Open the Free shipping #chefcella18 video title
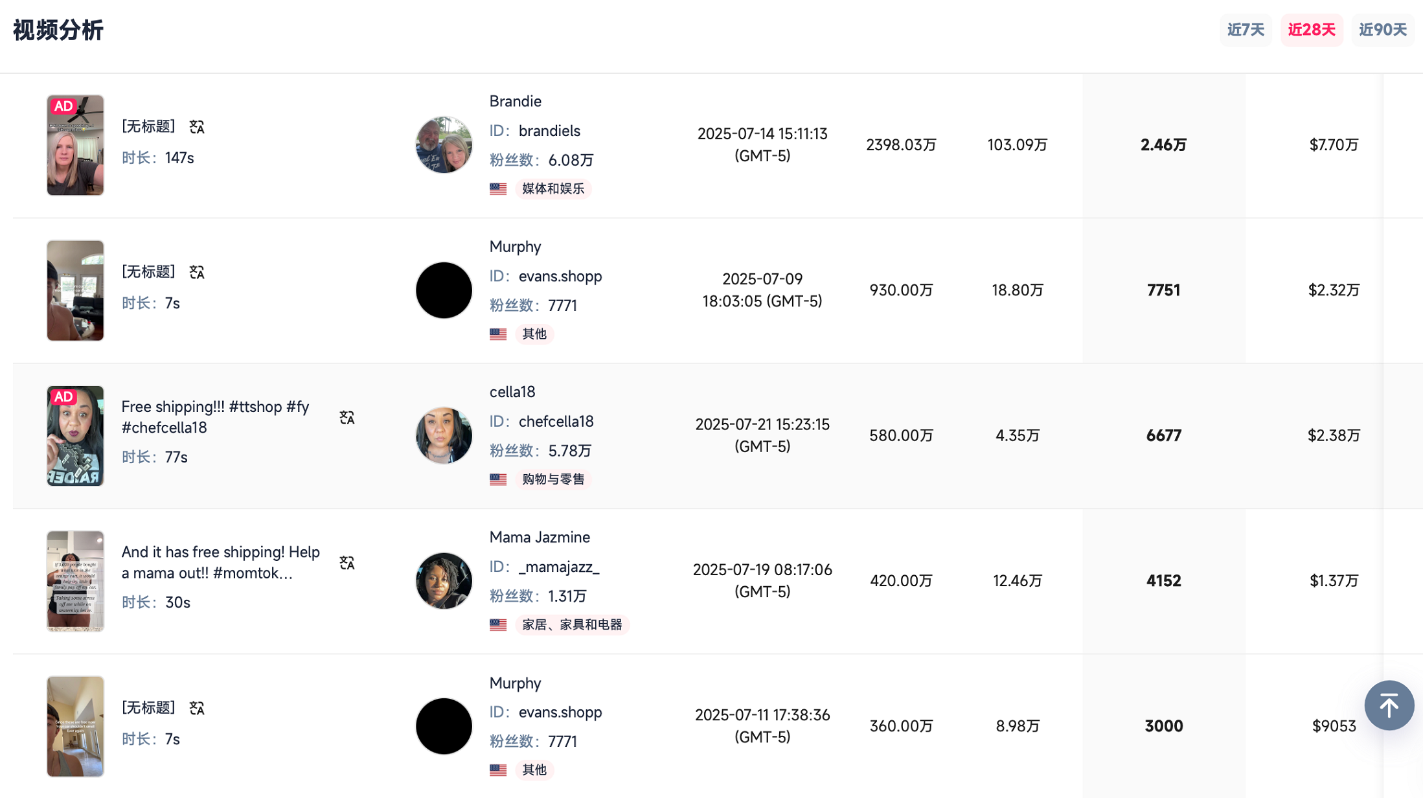Screen dimensions: 1423x798 click(215, 417)
